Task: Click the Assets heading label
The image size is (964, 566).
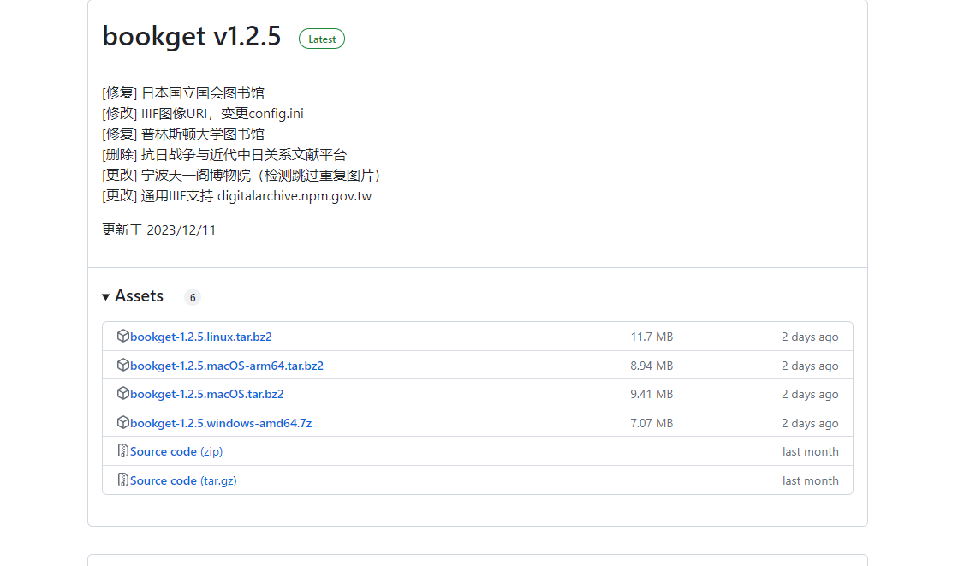Action: (x=139, y=296)
